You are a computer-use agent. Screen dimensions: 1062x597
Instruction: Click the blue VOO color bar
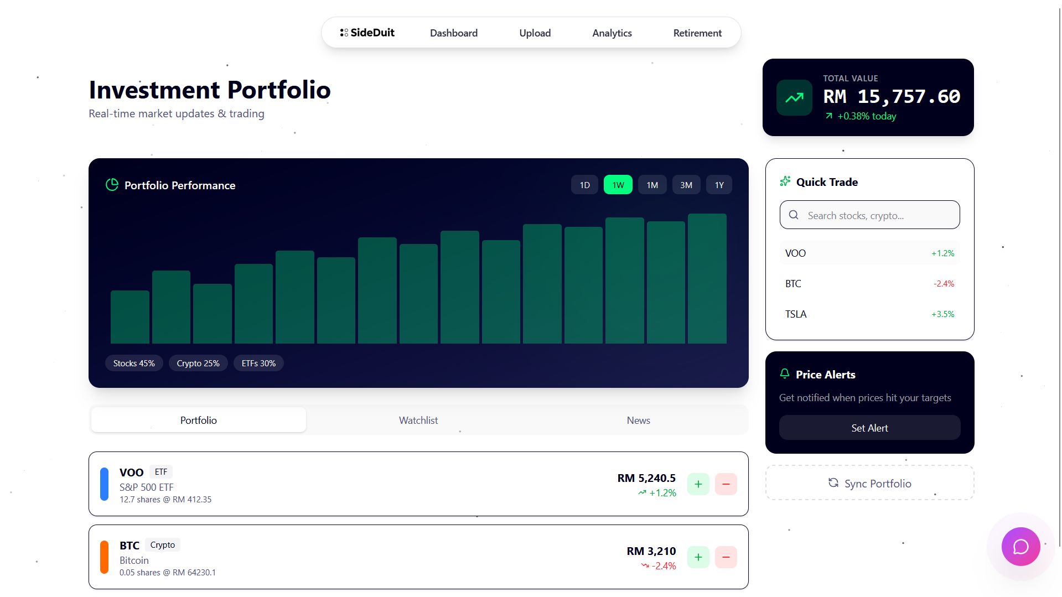[x=104, y=484]
